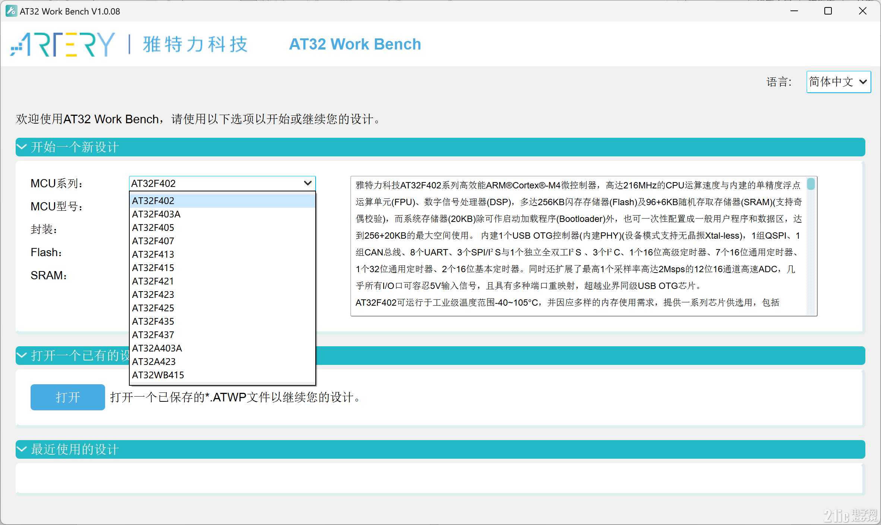Click the SRAM label

click(49, 275)
